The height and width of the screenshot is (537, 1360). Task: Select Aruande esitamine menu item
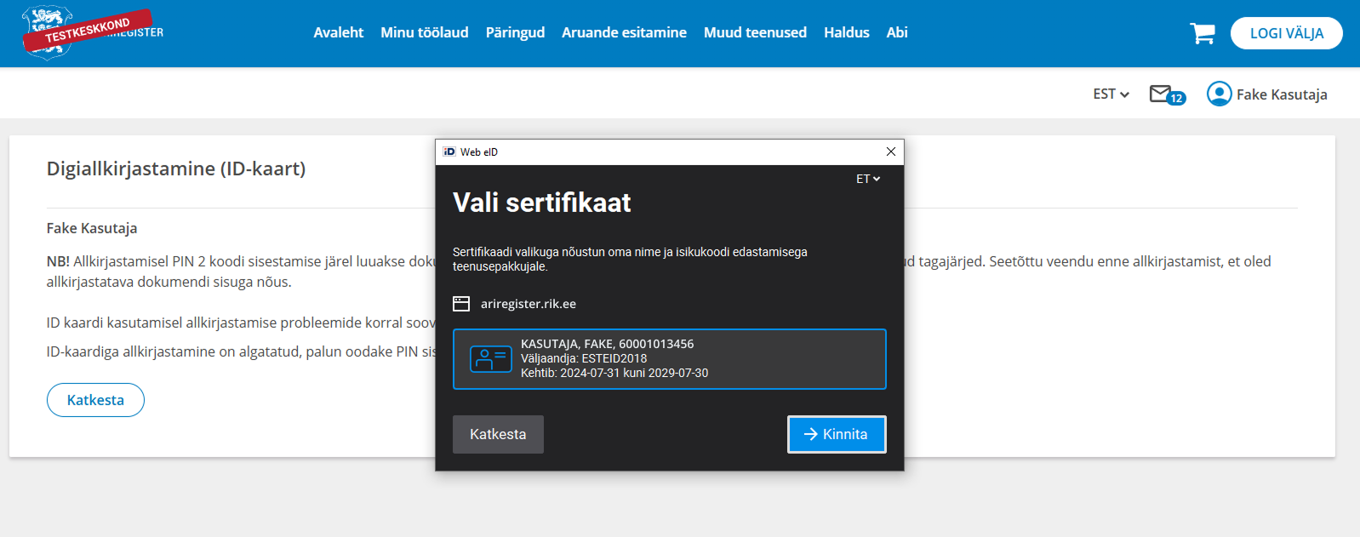[624, 32]
